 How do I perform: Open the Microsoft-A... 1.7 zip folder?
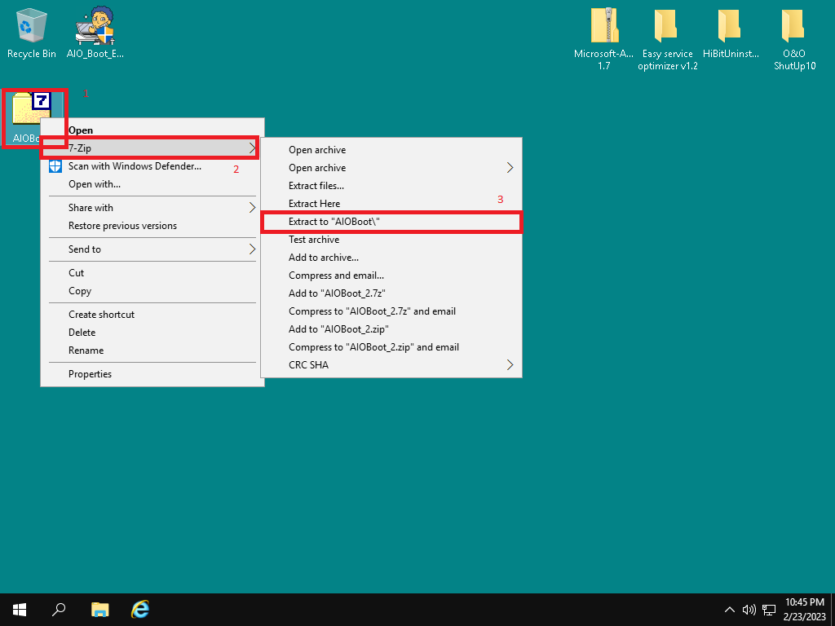pyautogui.click(x=603, y=27)
